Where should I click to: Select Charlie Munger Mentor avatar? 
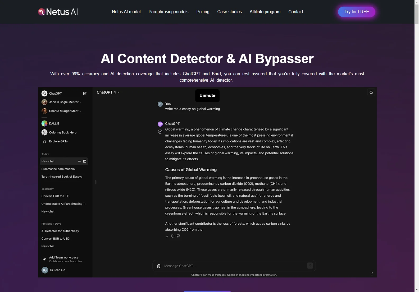[x=44, y=111]
